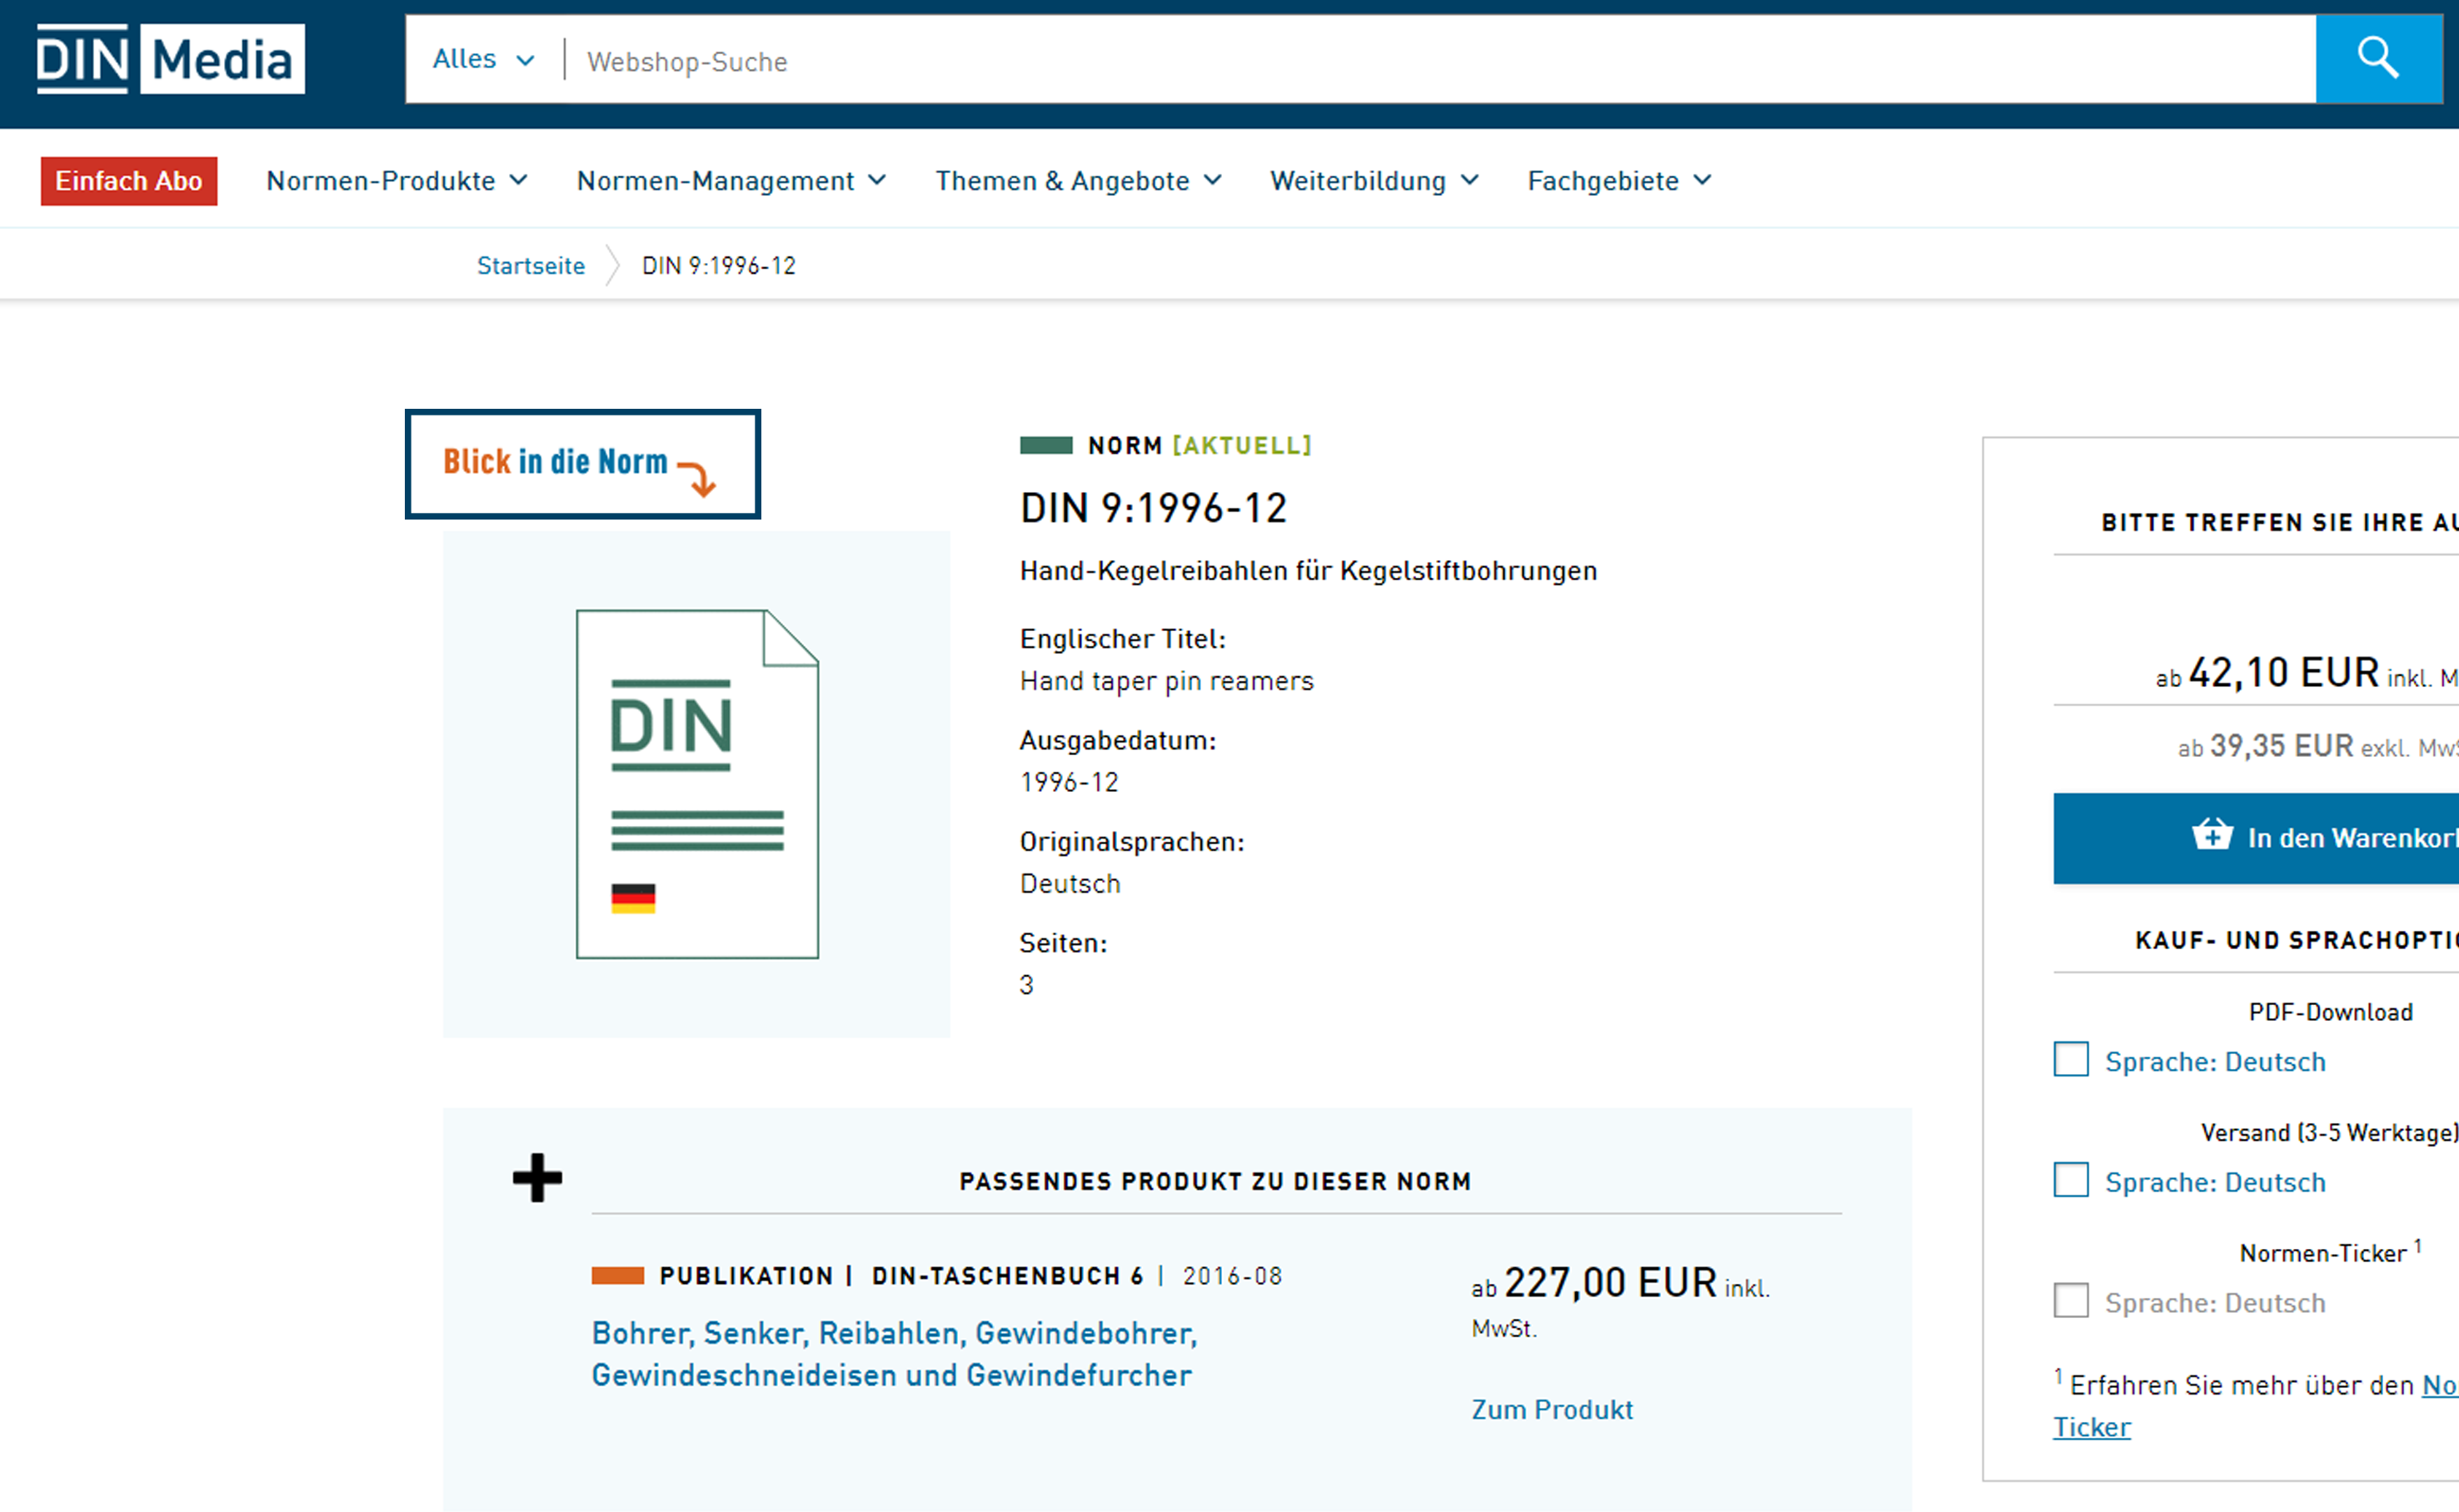Open Bohrer, Senker, Reibahlen publication link

click(895, 1354)
